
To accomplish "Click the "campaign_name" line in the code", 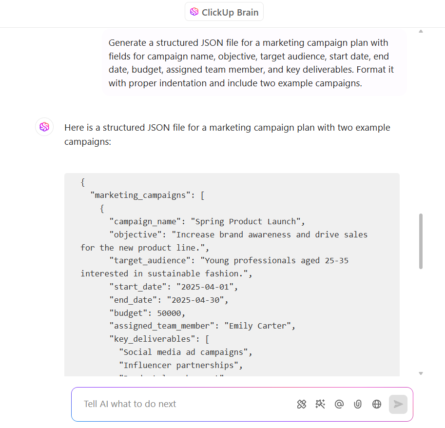I will click(x=207, y=221).
